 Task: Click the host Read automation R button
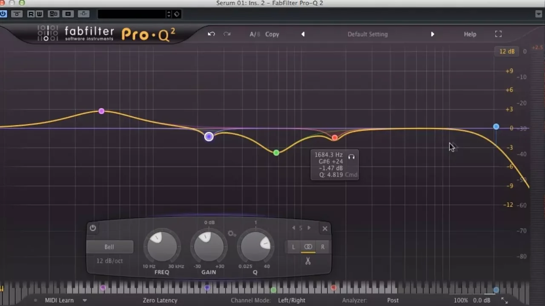point(31,14)
